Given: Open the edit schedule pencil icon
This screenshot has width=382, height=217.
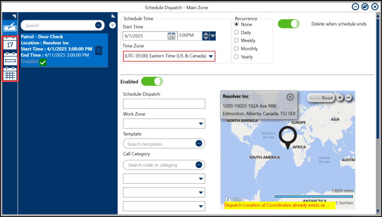Looking at the screenshot, I should 10,26.
